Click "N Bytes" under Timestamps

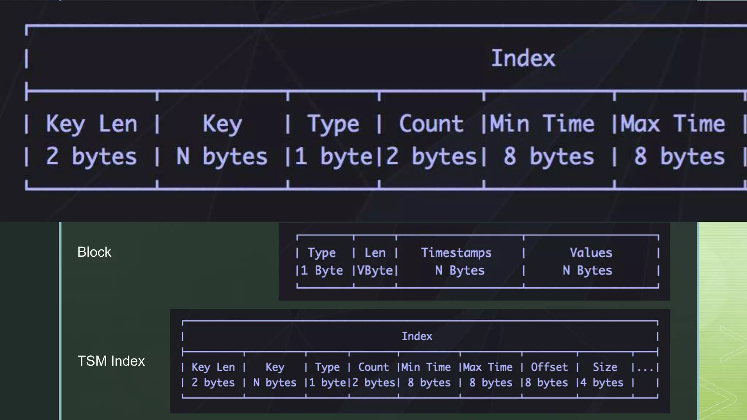tap(460, 271)
